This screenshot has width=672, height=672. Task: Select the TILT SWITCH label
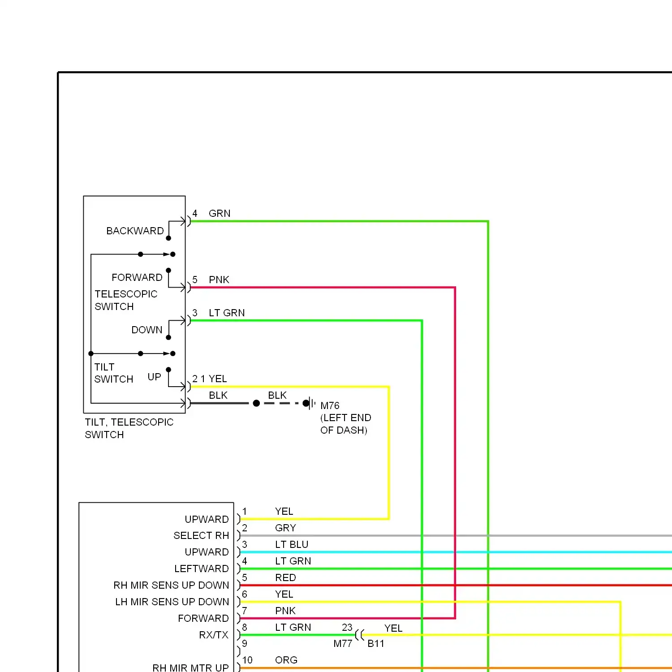[114, 373]
